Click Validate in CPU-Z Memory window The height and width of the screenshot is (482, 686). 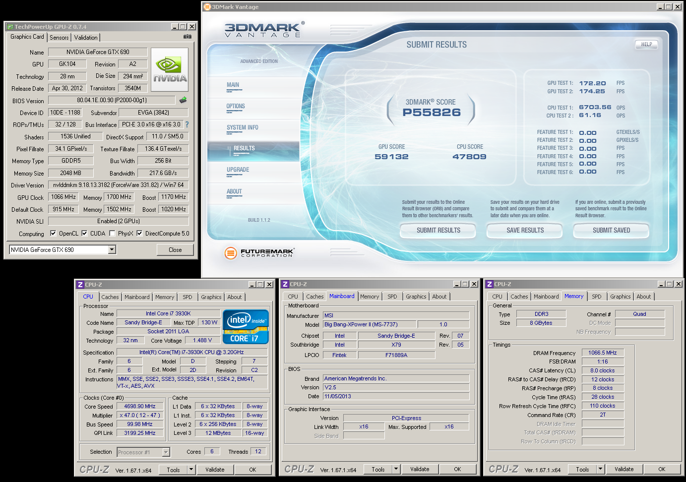point(624,469)
